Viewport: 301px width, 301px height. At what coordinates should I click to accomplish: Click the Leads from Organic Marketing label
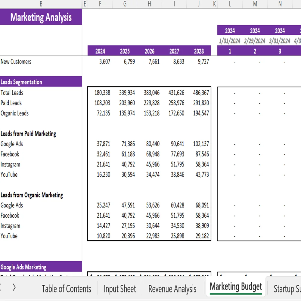point(32,195)
